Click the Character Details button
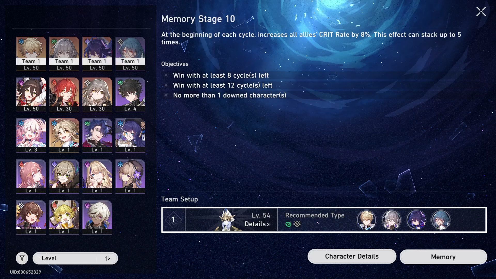This screenshot has height=279, width=496. pyautogui.click(x=352, y=256)
